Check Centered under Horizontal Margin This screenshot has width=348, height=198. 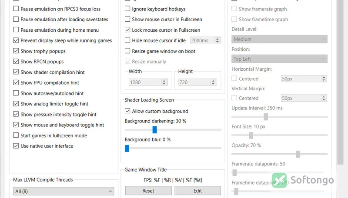234,79
